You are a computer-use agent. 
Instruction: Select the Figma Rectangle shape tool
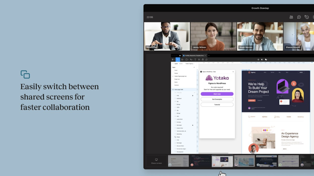coord(187,60)
